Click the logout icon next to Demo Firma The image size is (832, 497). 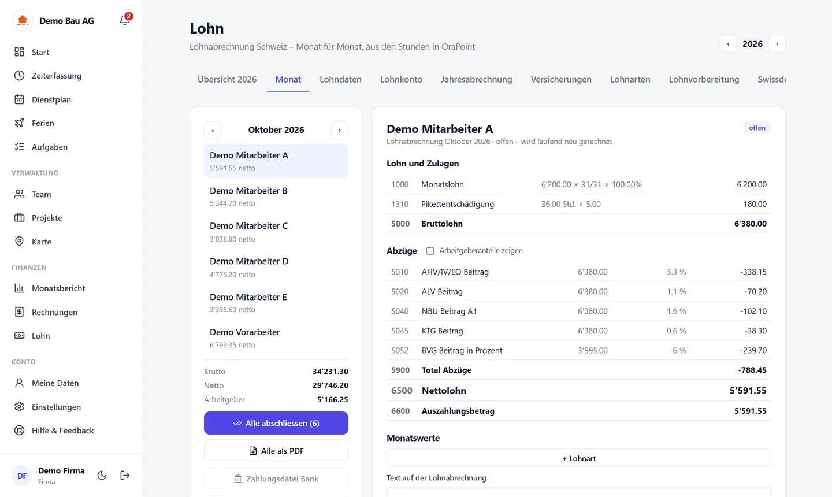125,476
